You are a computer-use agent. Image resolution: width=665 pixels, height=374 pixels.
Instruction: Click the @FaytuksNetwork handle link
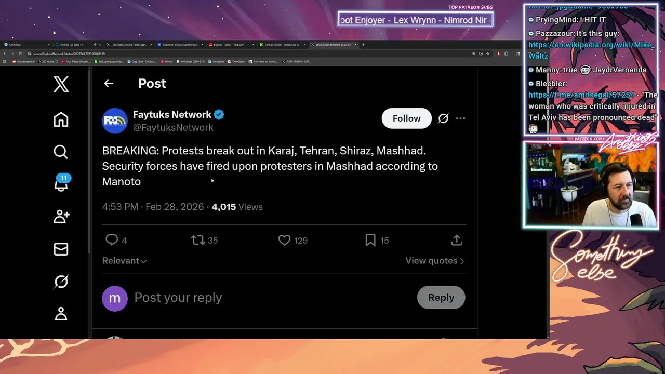[x=173, y=128]
